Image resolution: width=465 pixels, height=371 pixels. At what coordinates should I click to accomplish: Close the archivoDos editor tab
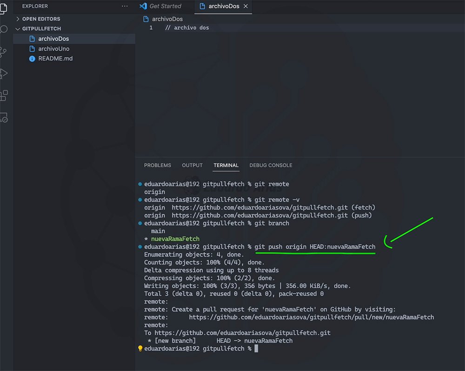[x=246, y=6]
